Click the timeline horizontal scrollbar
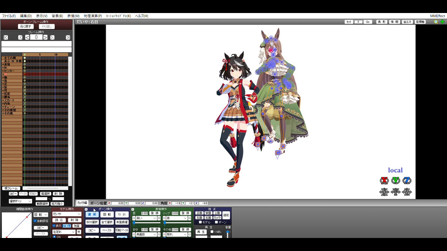 45,188
